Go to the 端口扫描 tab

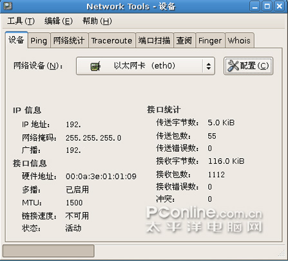pos(154,40)
